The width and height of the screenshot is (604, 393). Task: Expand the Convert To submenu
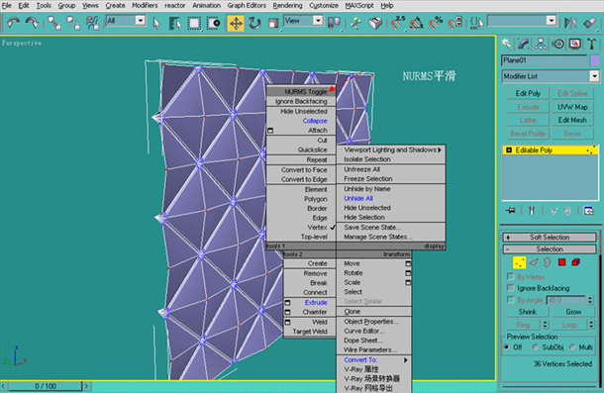point(373,360)
